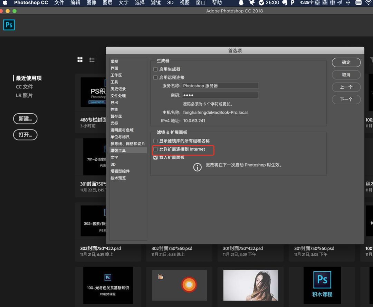Go to next panel with 下一个
This screenshot has width=373, height=307.
pyautogui.click(x=346, y=99)
